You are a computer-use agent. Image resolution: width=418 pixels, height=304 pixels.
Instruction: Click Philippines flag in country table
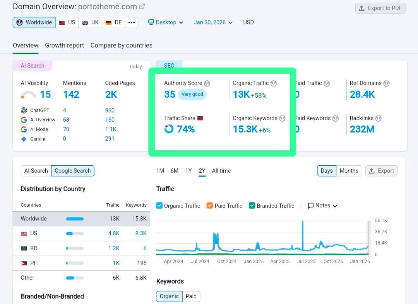click(24, 263)
